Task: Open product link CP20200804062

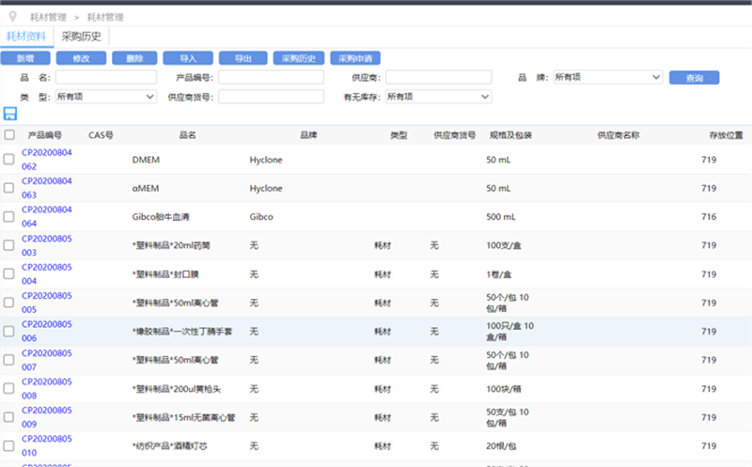Action: pos(47,160)
